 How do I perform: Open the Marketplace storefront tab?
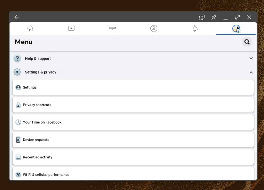pos(113,28)
